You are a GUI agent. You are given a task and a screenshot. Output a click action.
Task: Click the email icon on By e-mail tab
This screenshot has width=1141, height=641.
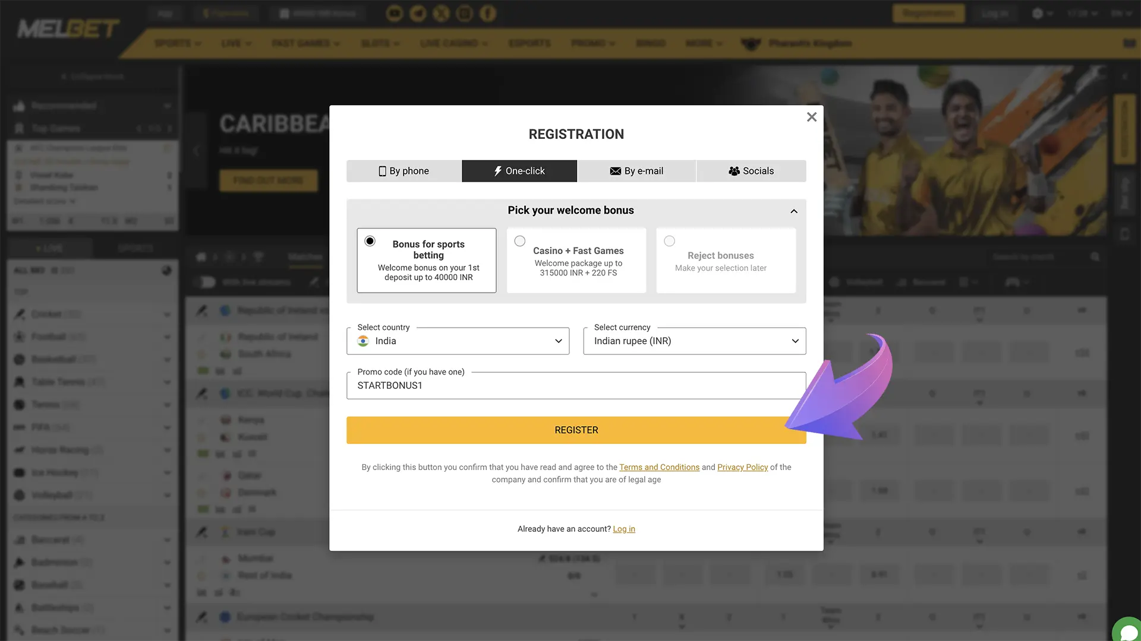coord(615,170)
